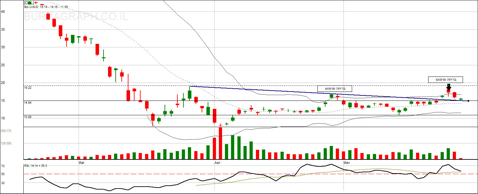
Task: Click the 35 price axis value
Action: pyautogui.click(x=3, y=29)
